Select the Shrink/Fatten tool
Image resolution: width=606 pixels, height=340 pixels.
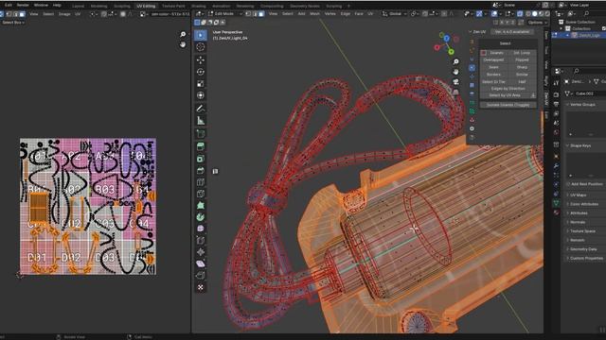coord(200,252)
